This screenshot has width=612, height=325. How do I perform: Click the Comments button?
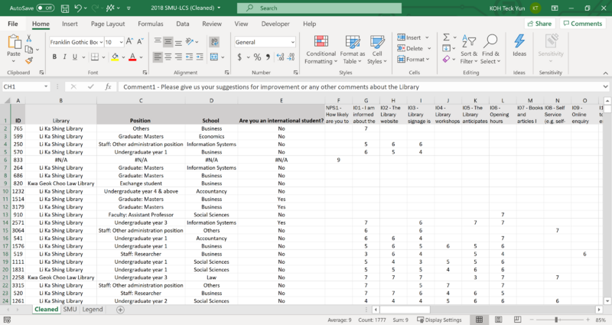pos(583,24)
